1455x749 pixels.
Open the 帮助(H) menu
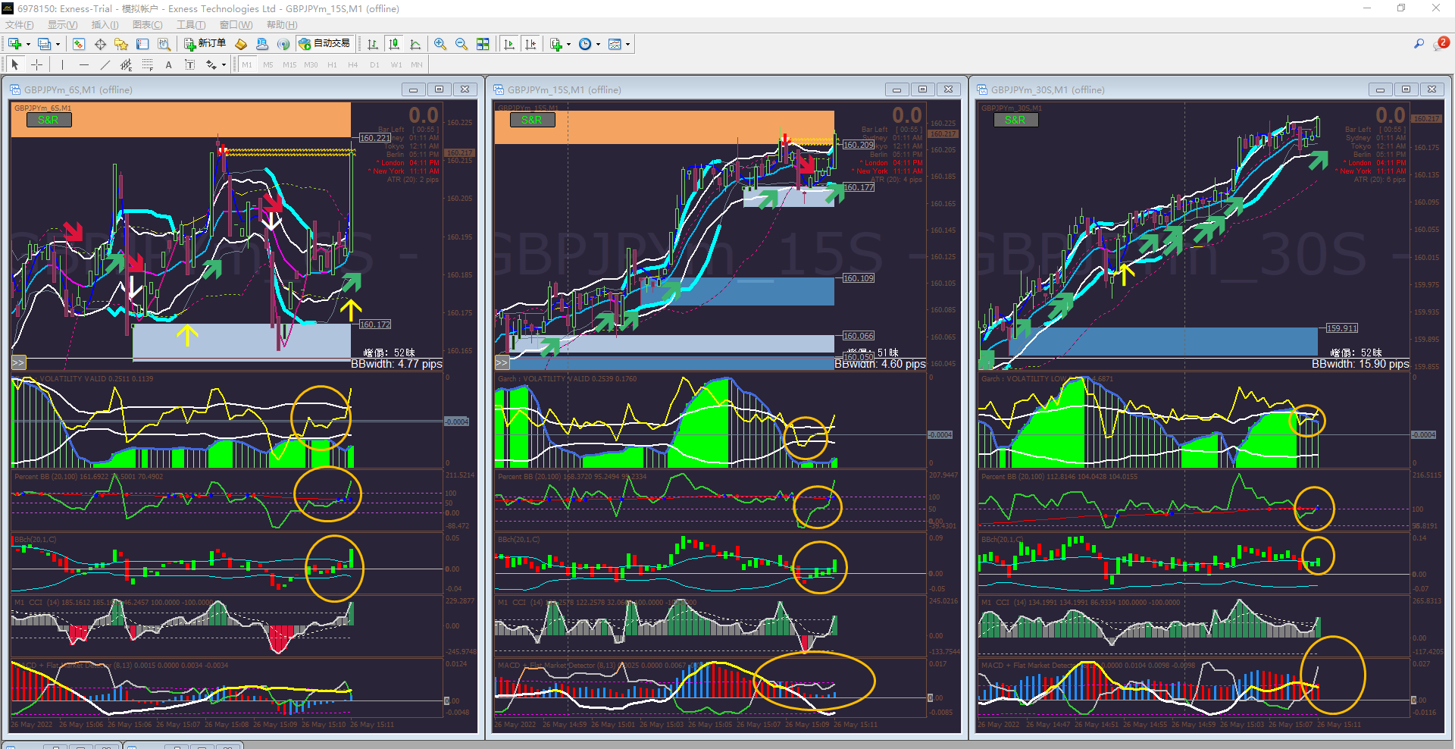click(282, 25)
